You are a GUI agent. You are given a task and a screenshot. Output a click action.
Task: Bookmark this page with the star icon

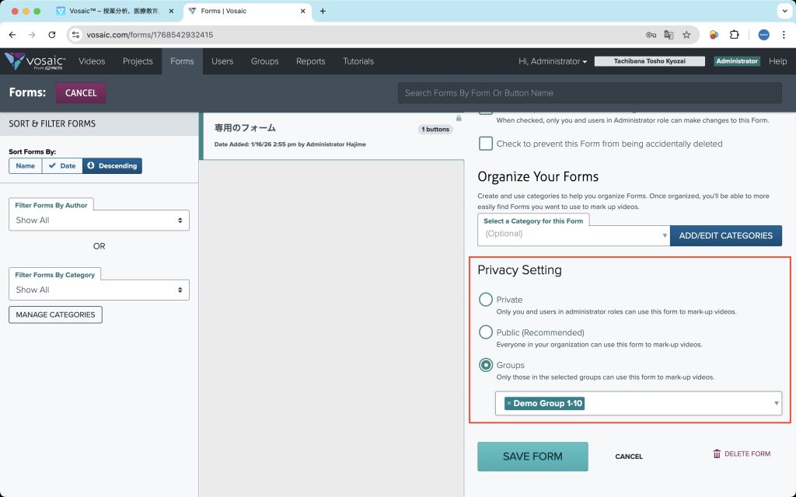point(686,35)
